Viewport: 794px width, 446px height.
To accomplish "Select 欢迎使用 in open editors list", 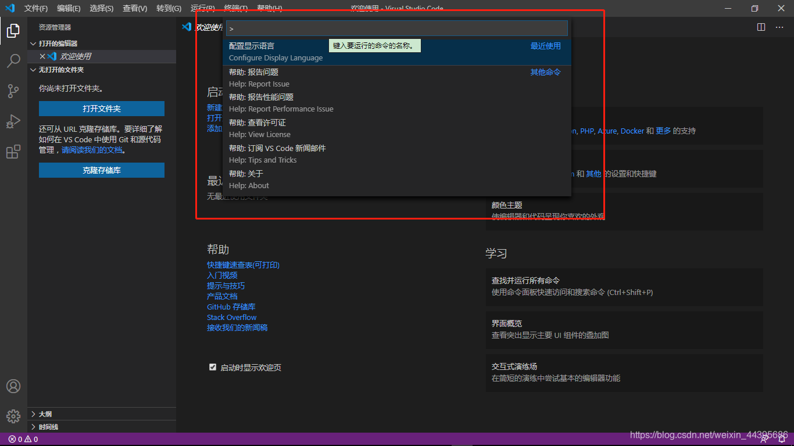I will point(102,56).
